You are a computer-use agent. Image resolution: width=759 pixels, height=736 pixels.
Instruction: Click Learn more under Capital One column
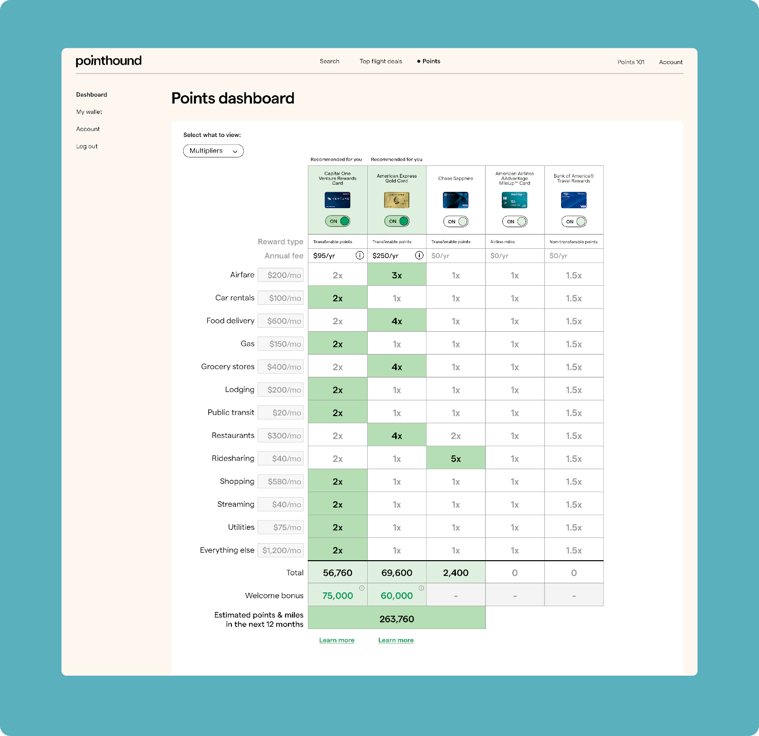click(x=337, y=640)
